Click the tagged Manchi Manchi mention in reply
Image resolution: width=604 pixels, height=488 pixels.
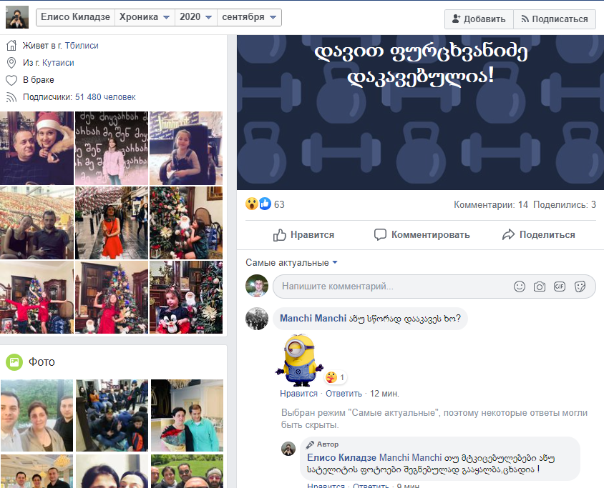point(410,457)
